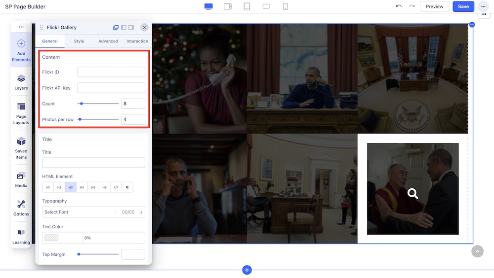This screenshot has width=494, height=278.
Task: Expand typography size settings icon
Action: (x=141, y=212)
